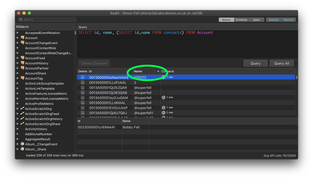Sort child rows by lower Id header
The image size is (313, 179).
tap(99, 121)
